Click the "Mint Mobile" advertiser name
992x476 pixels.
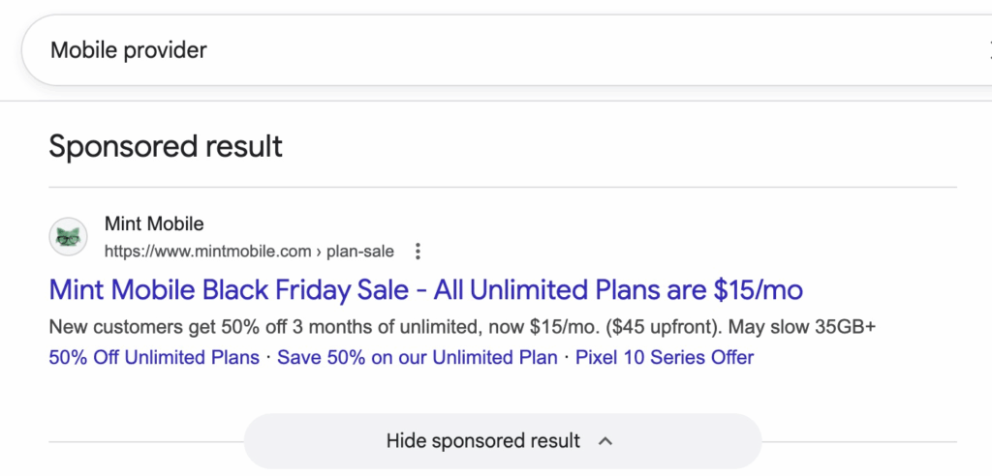pos(154,224)
